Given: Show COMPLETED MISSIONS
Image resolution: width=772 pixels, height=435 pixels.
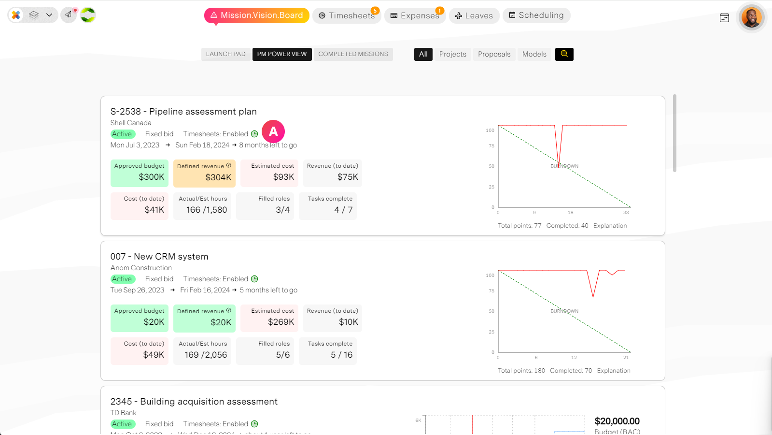Looking at the screenshot, I should point(353,54).
